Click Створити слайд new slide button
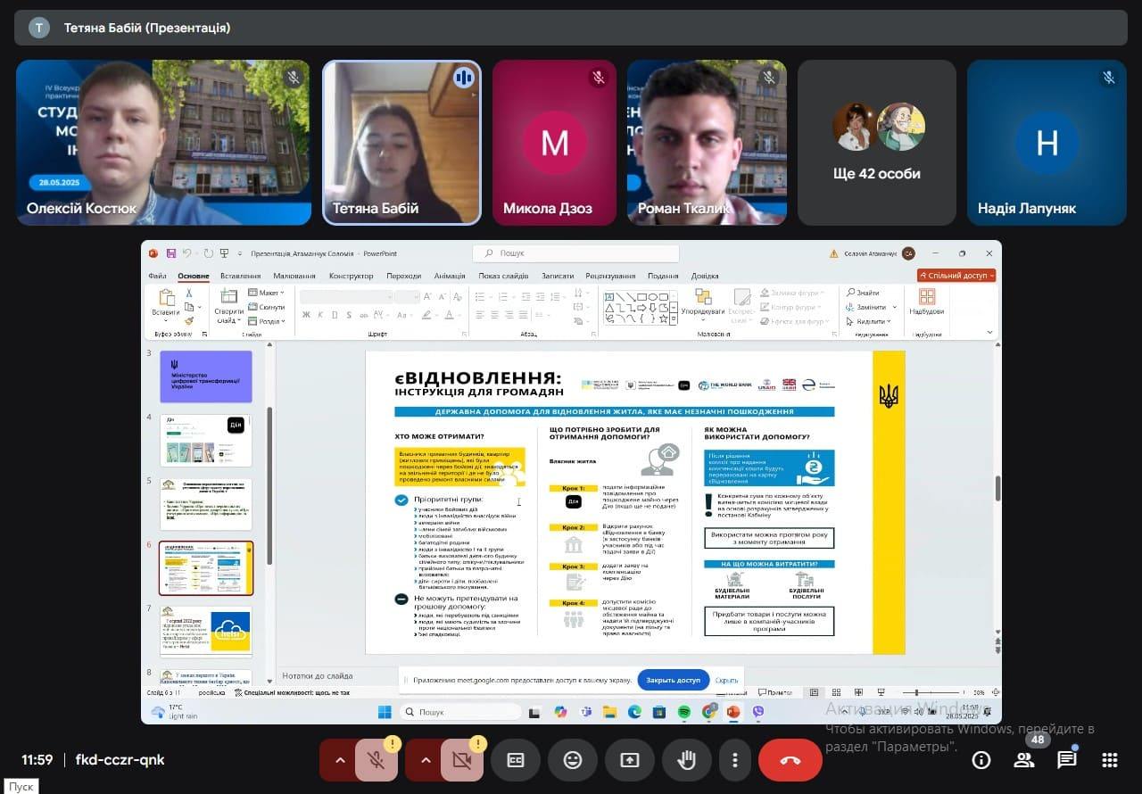This screenshot has width=1142, height=794. pyautogui.click(x=228, y=304)
